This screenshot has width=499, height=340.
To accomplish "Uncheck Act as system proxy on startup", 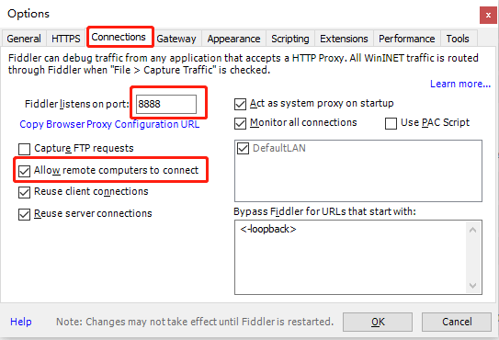I will point(240,104).
